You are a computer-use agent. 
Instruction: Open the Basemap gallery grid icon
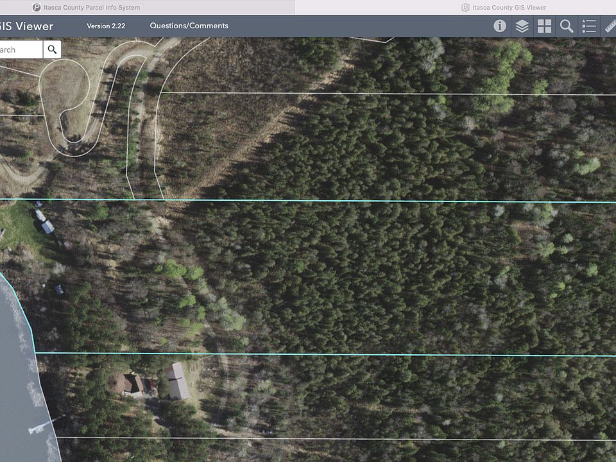pos(544,26)
